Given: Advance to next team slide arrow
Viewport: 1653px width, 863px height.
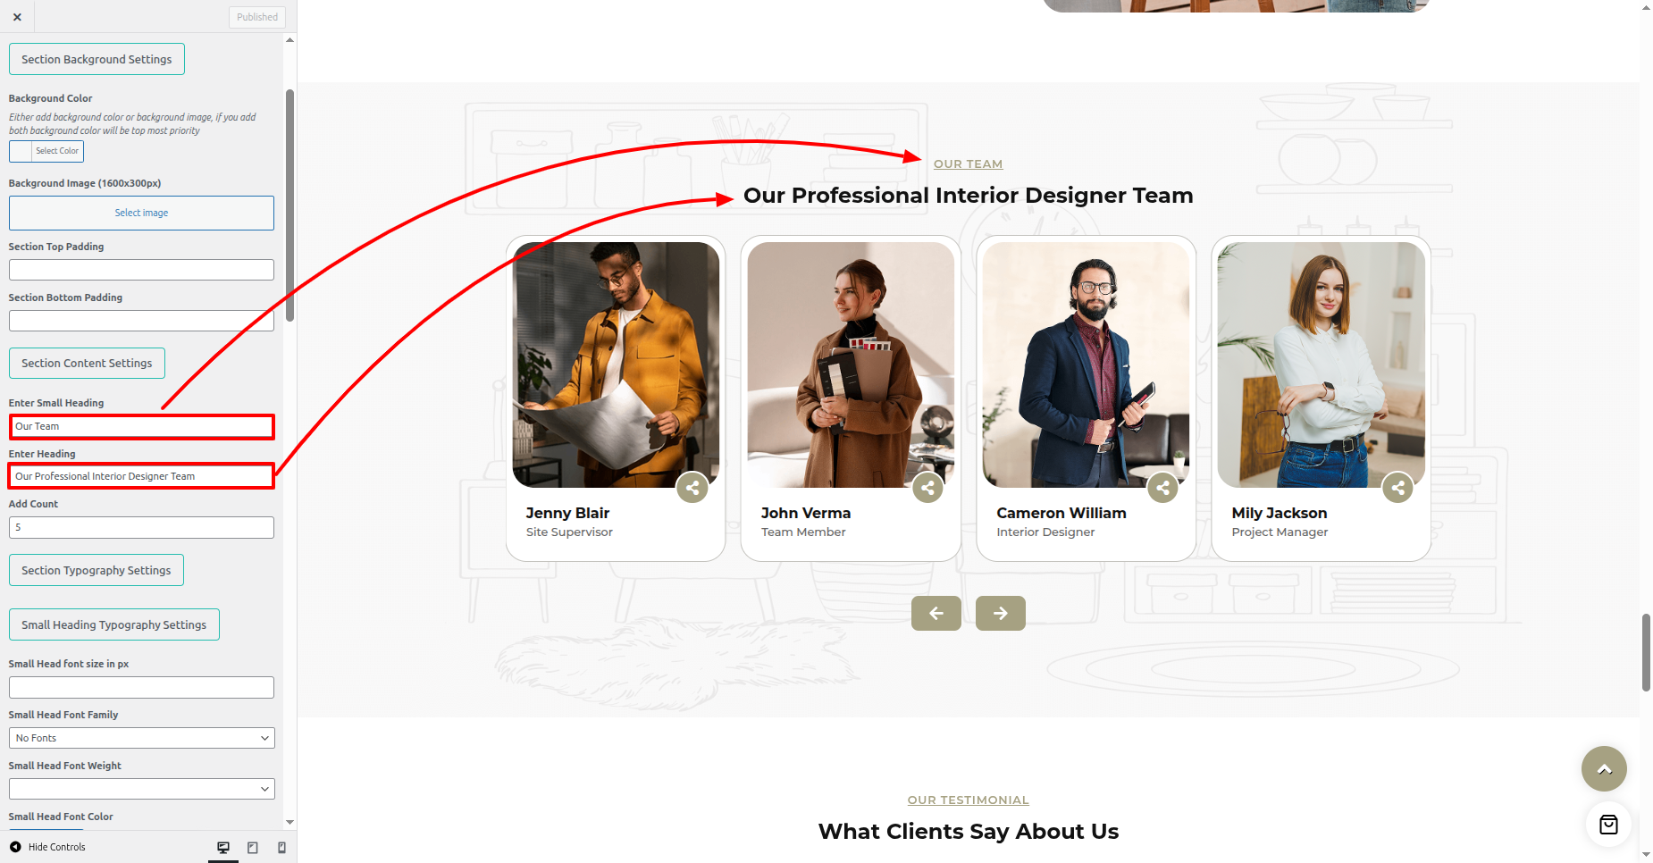Looking at the screenshot, I should [1000, 614].
